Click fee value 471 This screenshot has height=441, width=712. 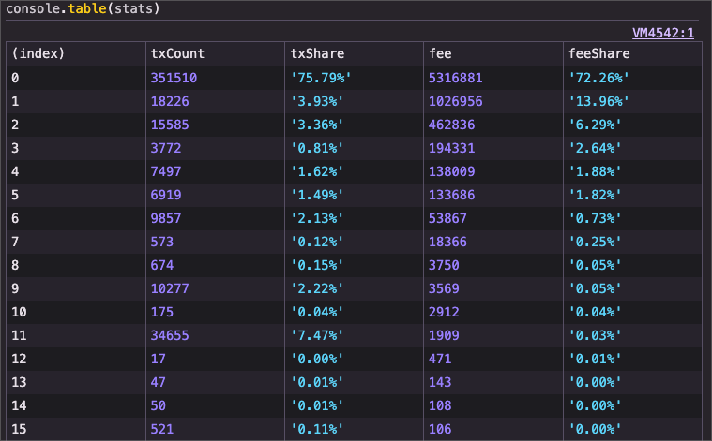[x=440, y=359]
